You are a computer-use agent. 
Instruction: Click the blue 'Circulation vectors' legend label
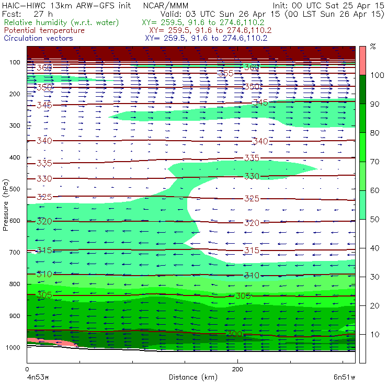click(39, 38)
